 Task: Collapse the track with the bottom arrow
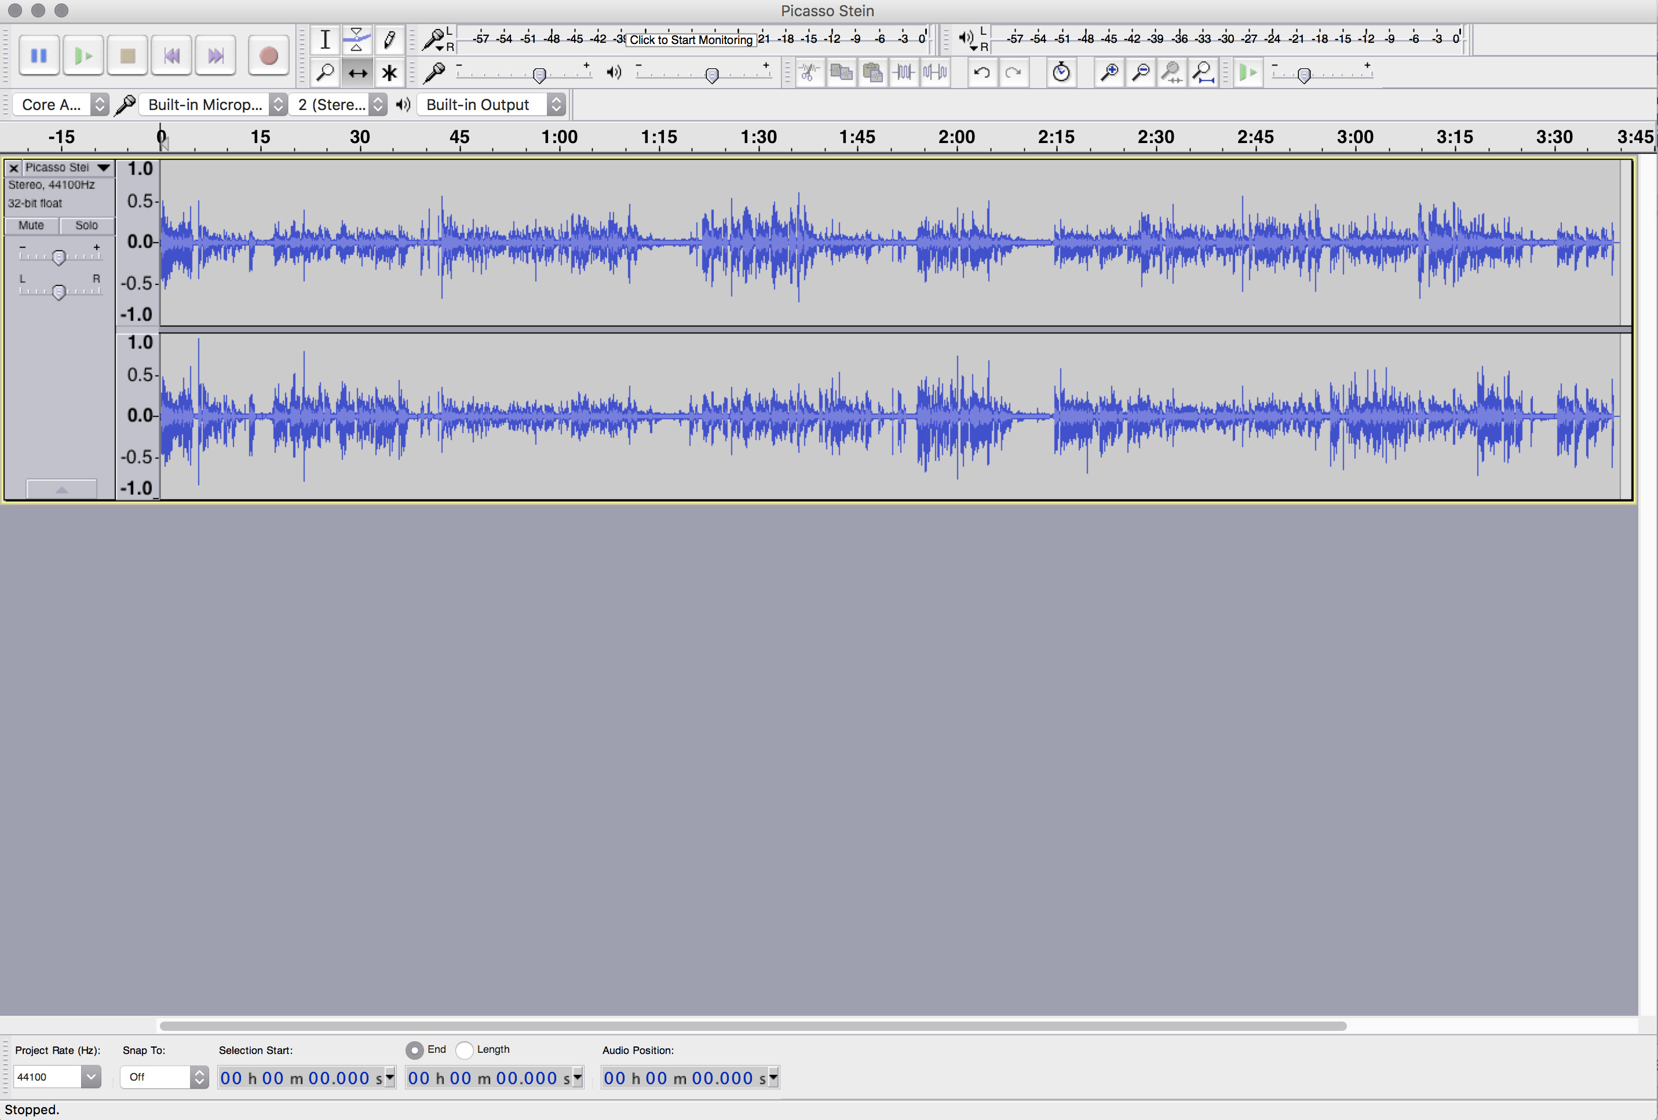pyautogui.click(x=61, y=489)
